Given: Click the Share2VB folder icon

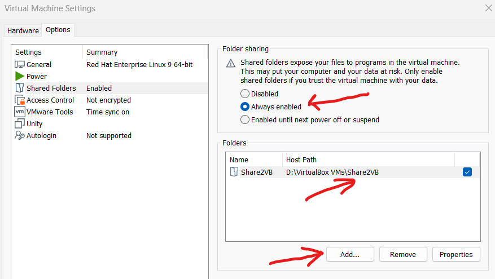Looking at the screenshot, I should (234, 172).
